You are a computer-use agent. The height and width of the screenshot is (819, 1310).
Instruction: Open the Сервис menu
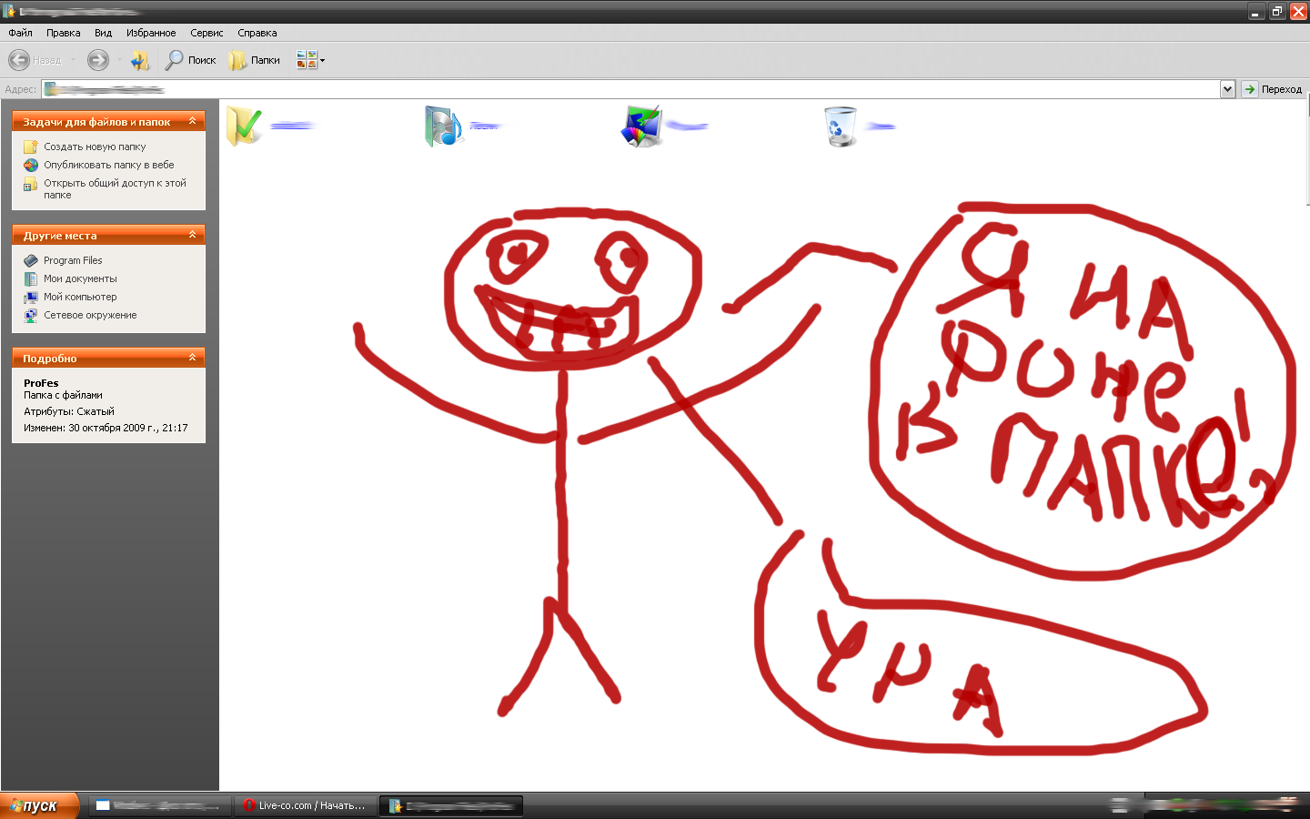click(207, 33)
